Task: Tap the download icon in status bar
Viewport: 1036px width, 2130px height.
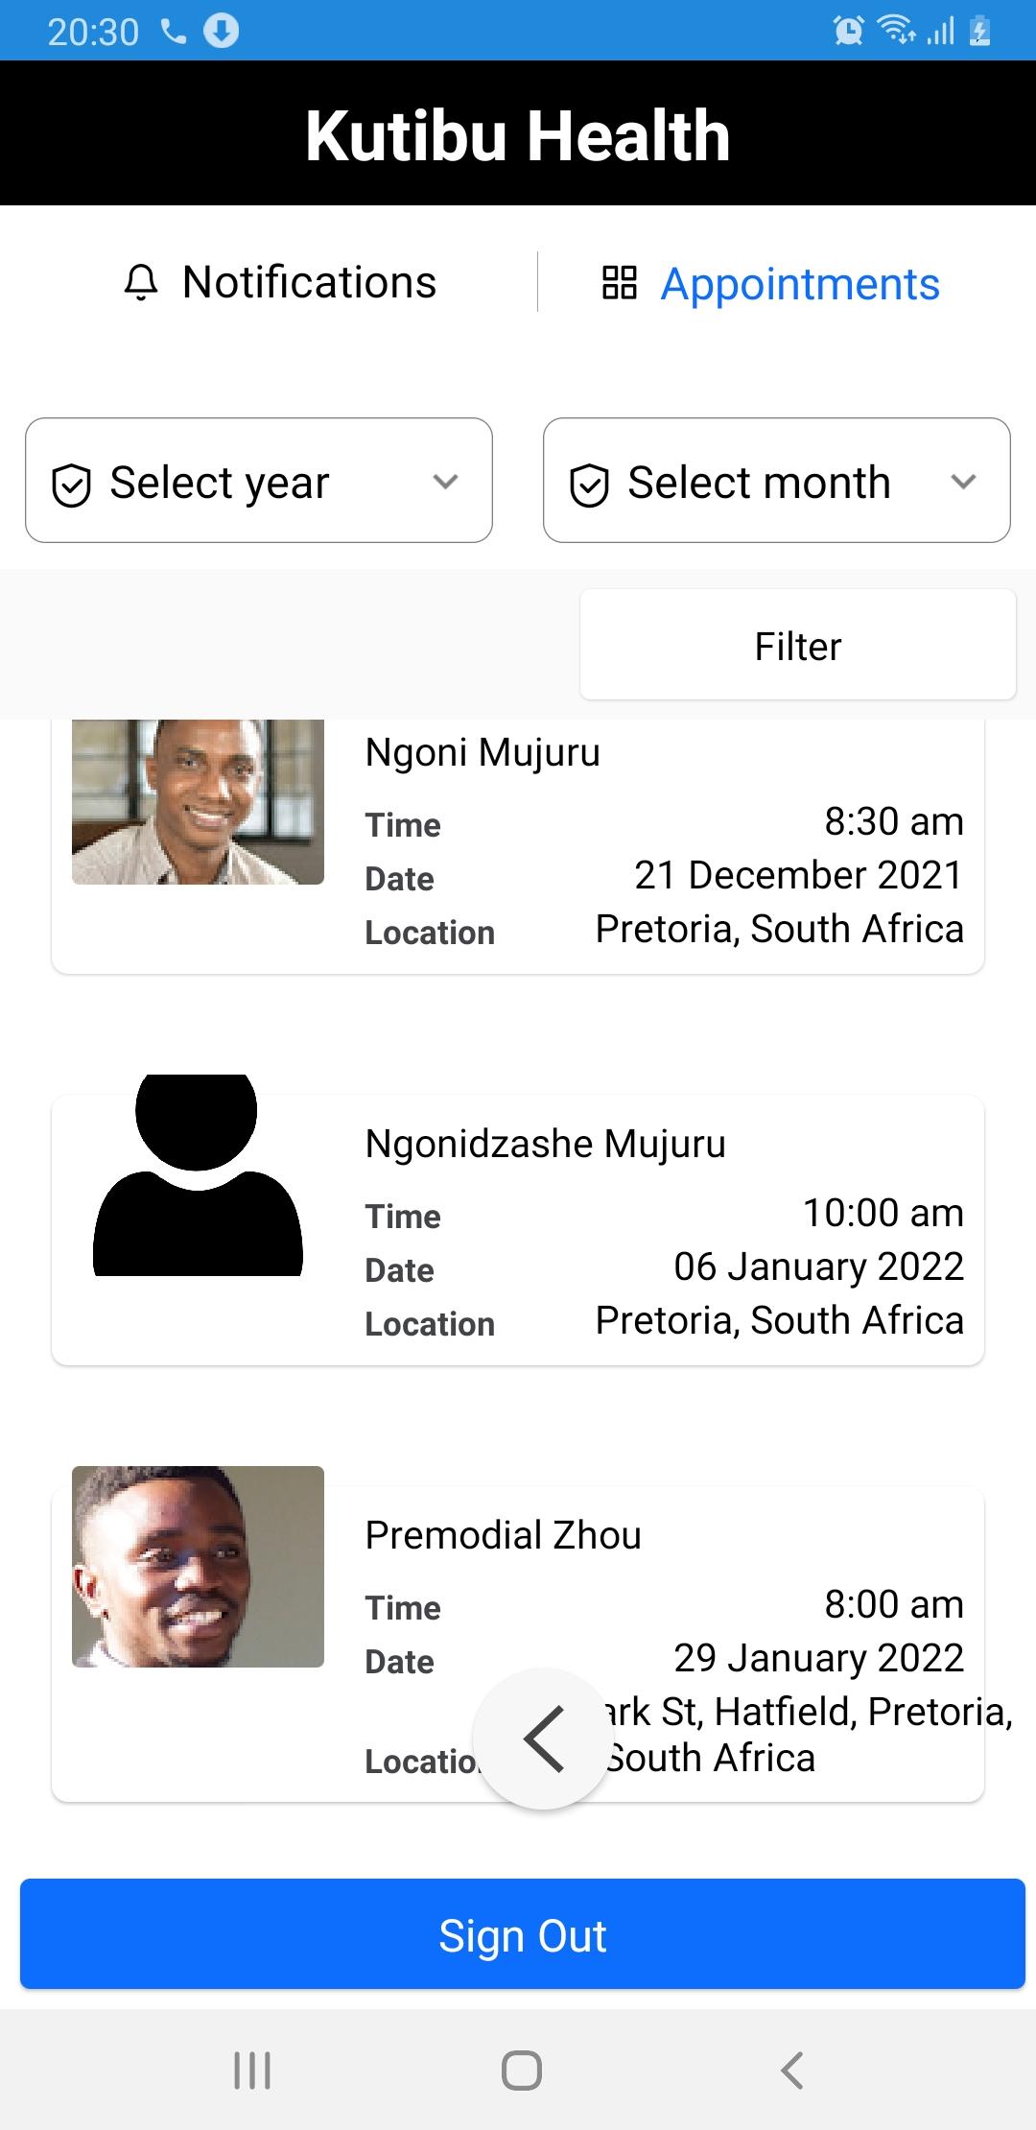Action: pyautogui.click(x=221, y=32)
